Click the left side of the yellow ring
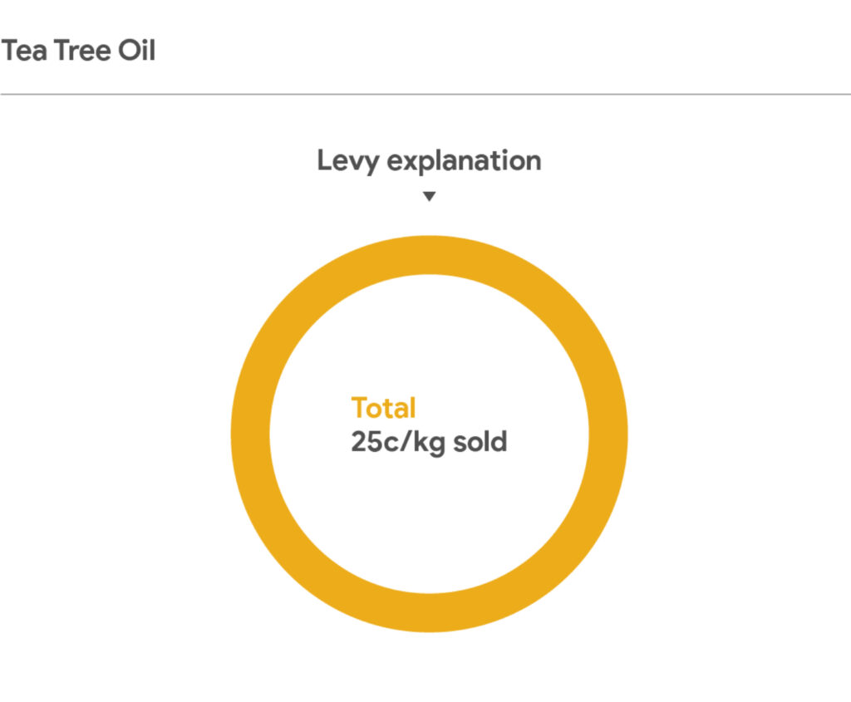The width and height of the screenshot is (851, 702). pyautogui.click(x=250, y=434)
